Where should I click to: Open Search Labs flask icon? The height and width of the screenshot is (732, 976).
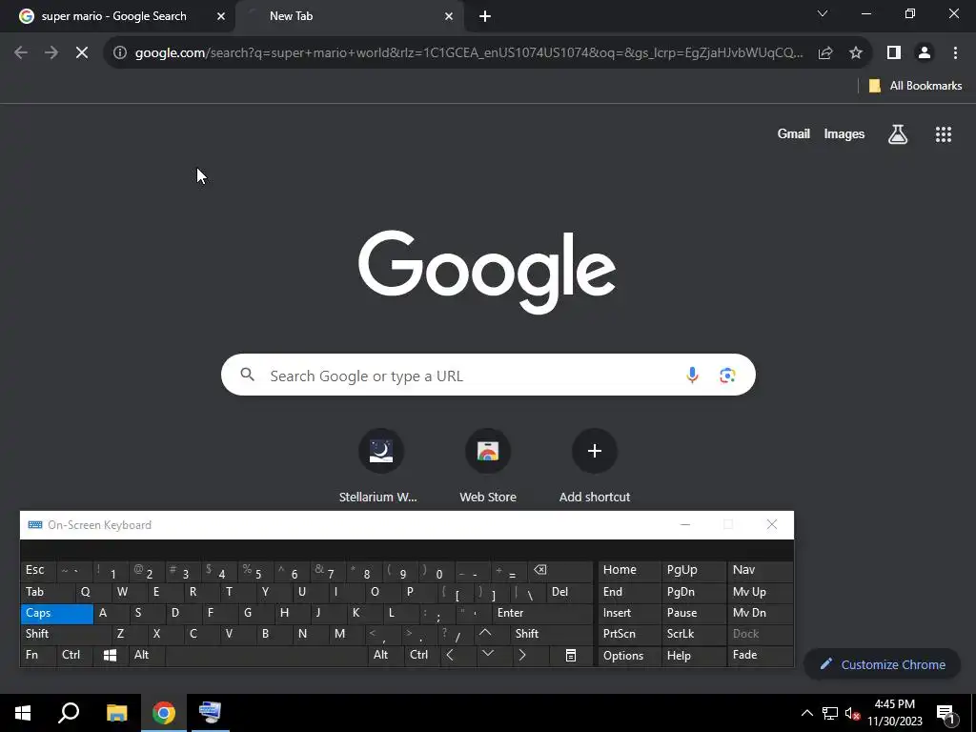click(x=898, y=133)
